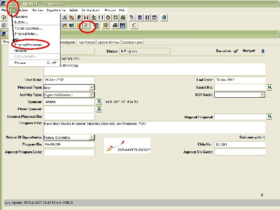Click the exit door icon in top toolbar
Image resolution: width=280 pixels, height=210 pixels.
coord(164,17)
